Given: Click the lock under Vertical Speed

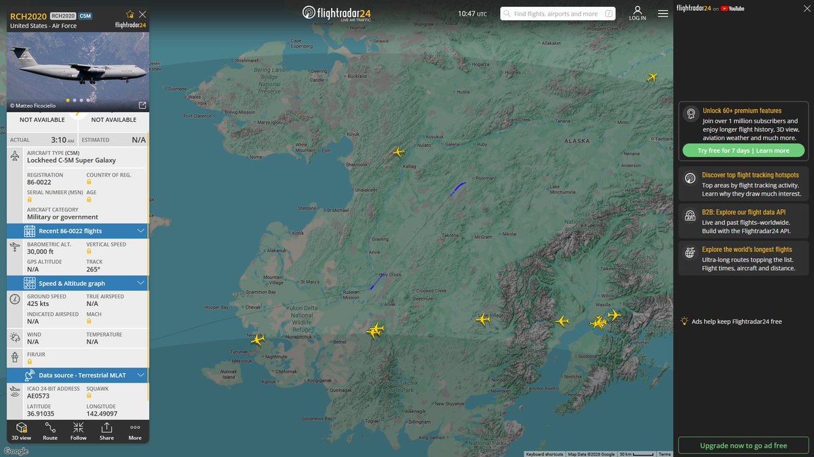Looking at the screenshot, I should click(89, 251).
